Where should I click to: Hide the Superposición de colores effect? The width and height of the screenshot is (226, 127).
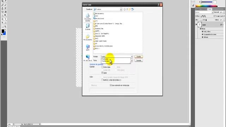(x=202, y=35)
